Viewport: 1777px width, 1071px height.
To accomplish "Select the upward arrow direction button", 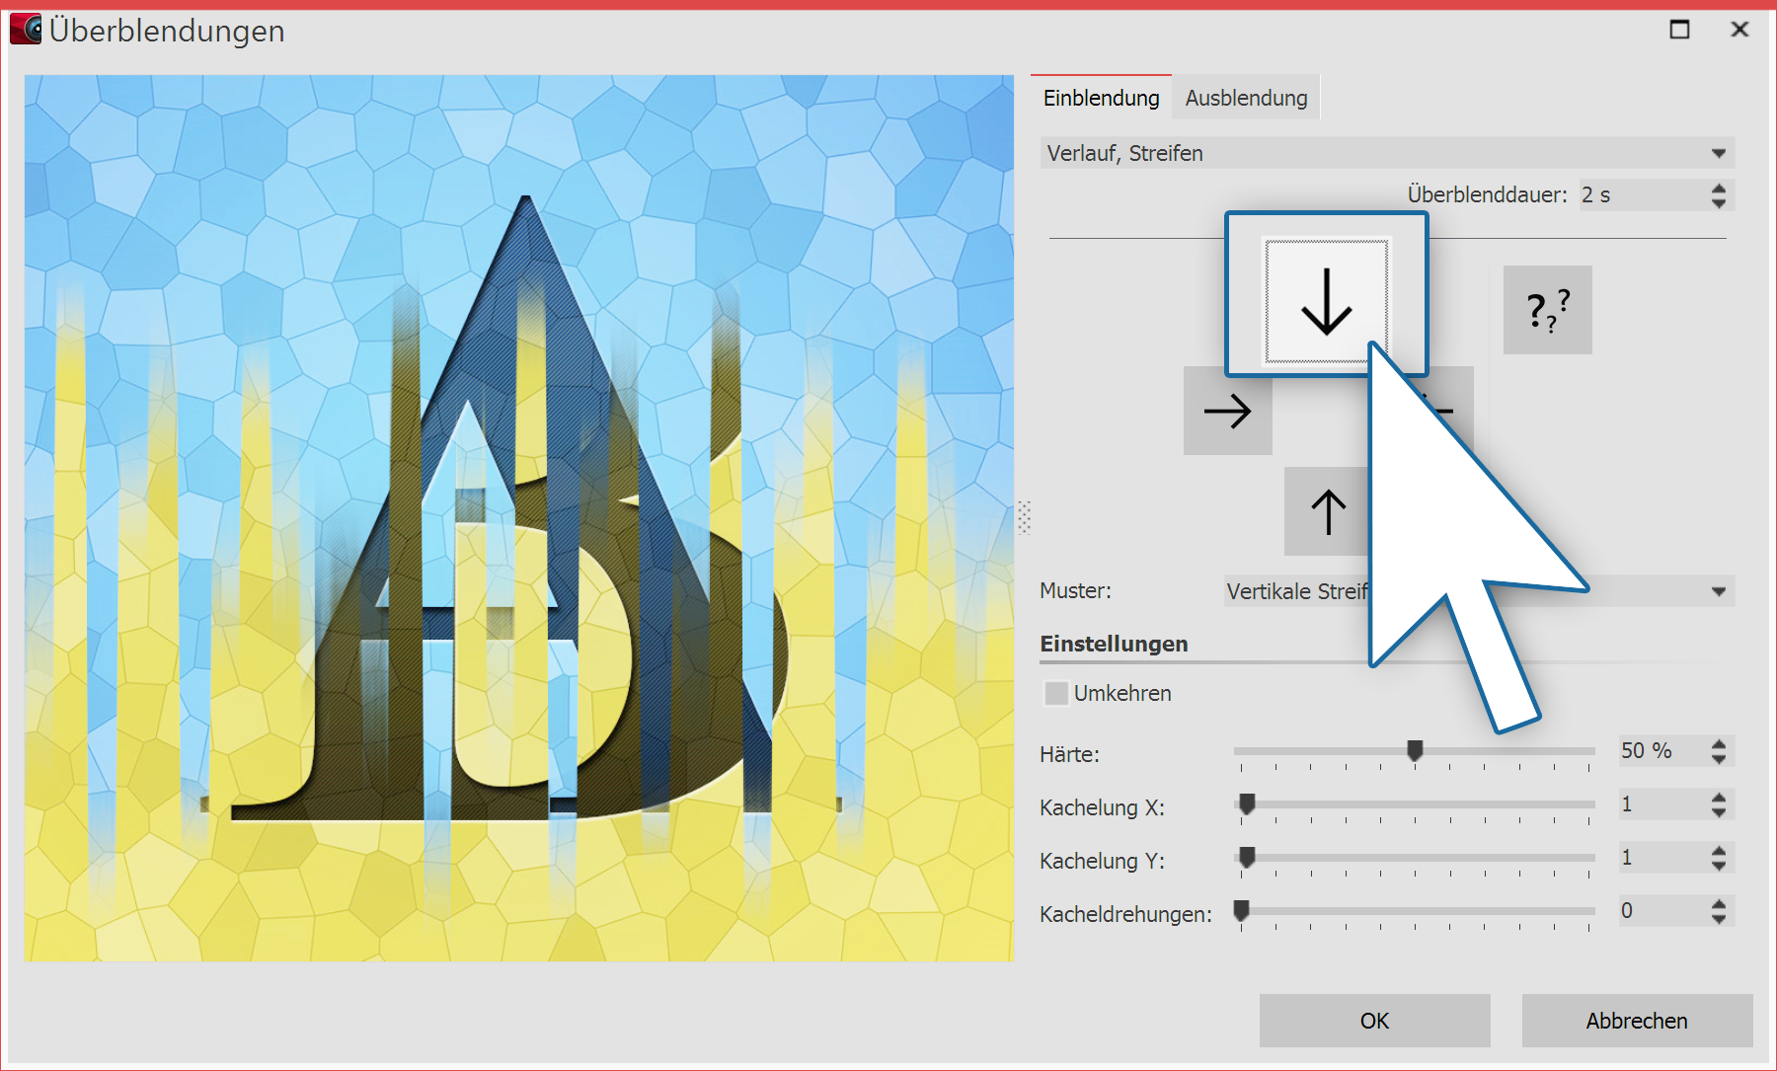I will [x=1325, y=511].
